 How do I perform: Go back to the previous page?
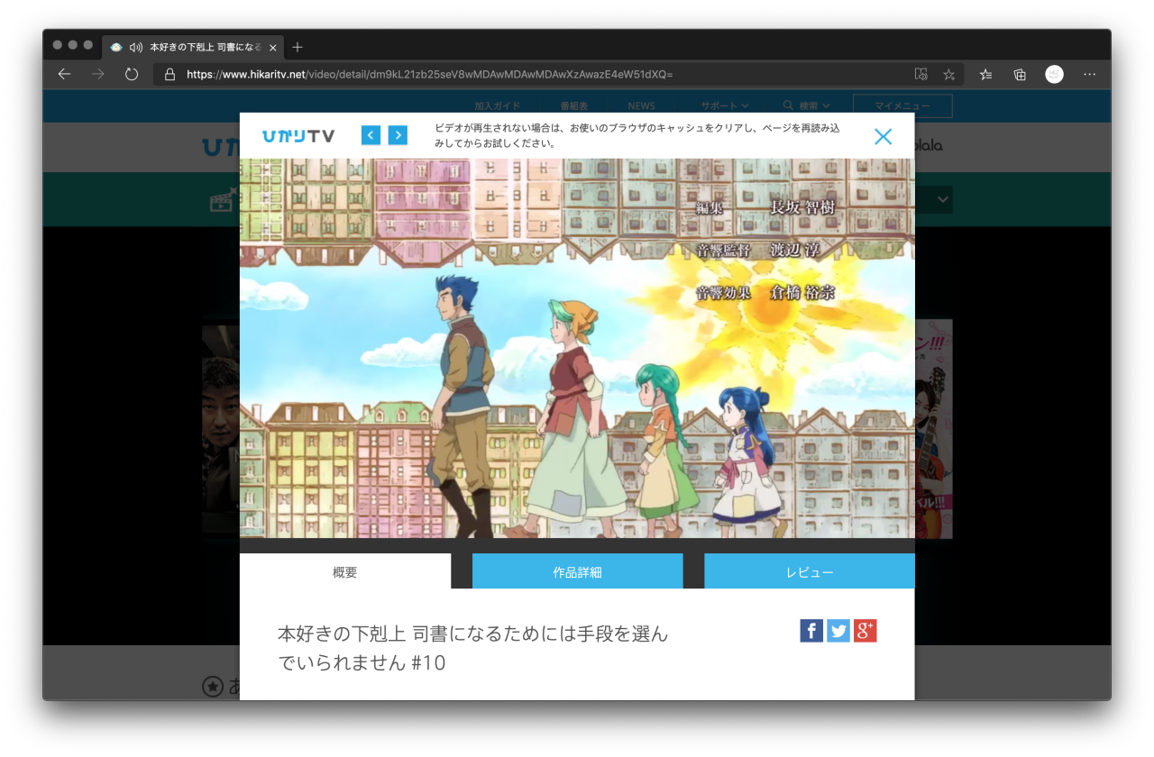[x=64, y=75]
